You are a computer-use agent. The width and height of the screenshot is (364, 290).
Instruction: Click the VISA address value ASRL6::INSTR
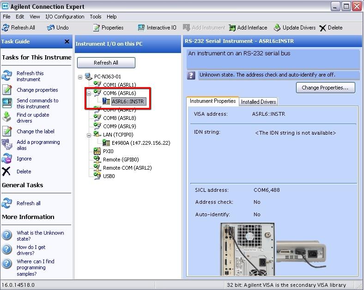tap(268, 114)
